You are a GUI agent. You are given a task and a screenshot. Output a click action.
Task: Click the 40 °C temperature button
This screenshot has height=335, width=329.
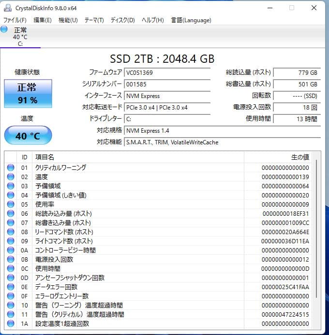pyautogui.click(x=28, y=136)
